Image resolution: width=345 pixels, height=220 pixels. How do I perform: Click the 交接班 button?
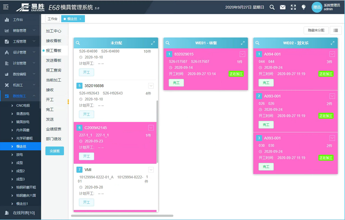pyautogui.click(x=55, y=151)
